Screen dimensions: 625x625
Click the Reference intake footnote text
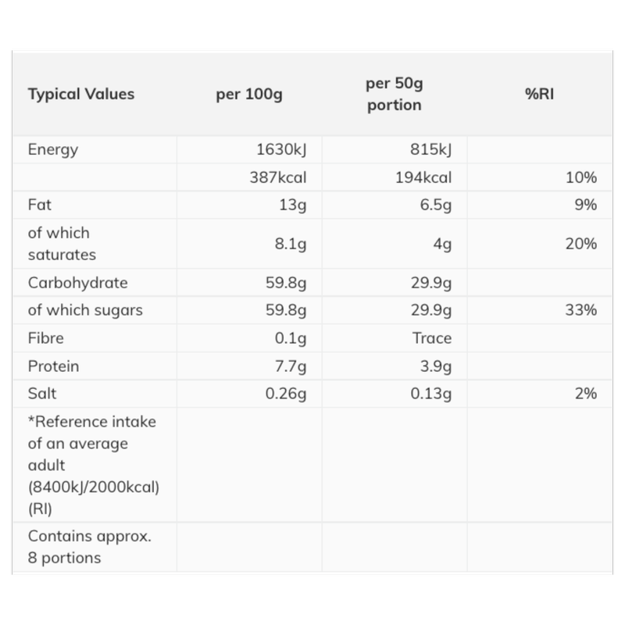[x=93, y=465]
